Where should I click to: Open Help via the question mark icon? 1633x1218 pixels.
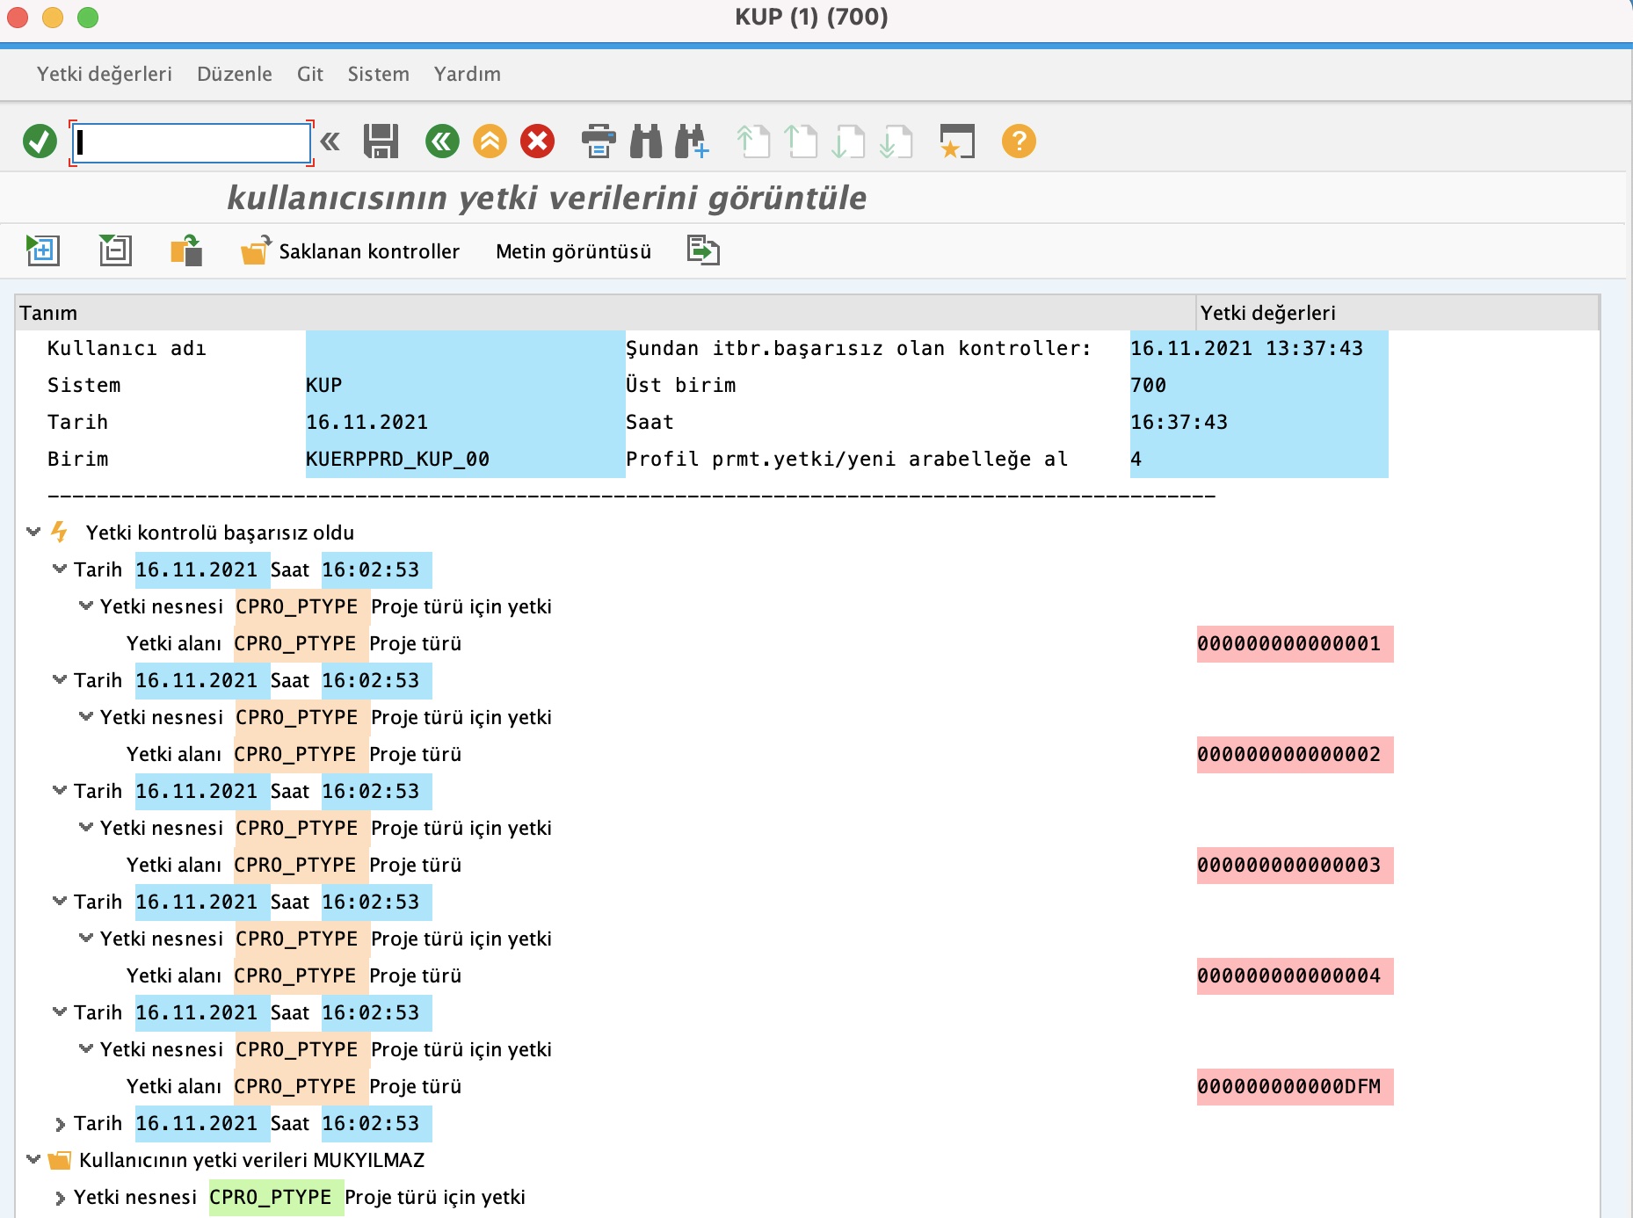coord(1017,142)
